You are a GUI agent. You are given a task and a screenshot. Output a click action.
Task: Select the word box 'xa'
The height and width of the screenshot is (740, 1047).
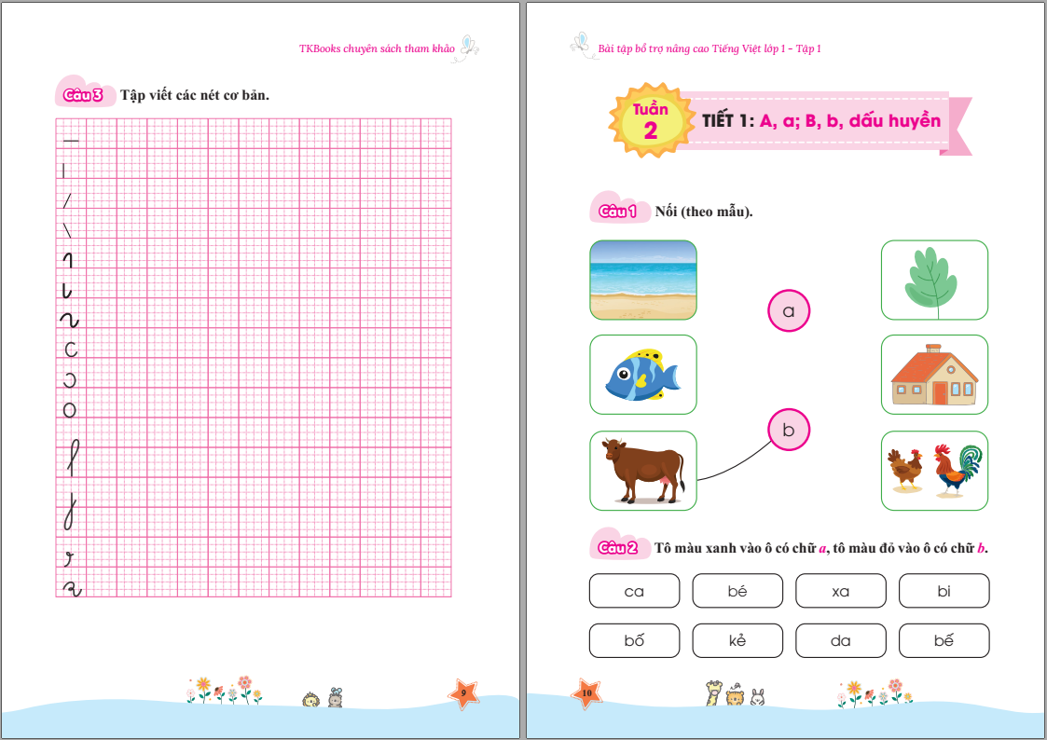point(841,591)
